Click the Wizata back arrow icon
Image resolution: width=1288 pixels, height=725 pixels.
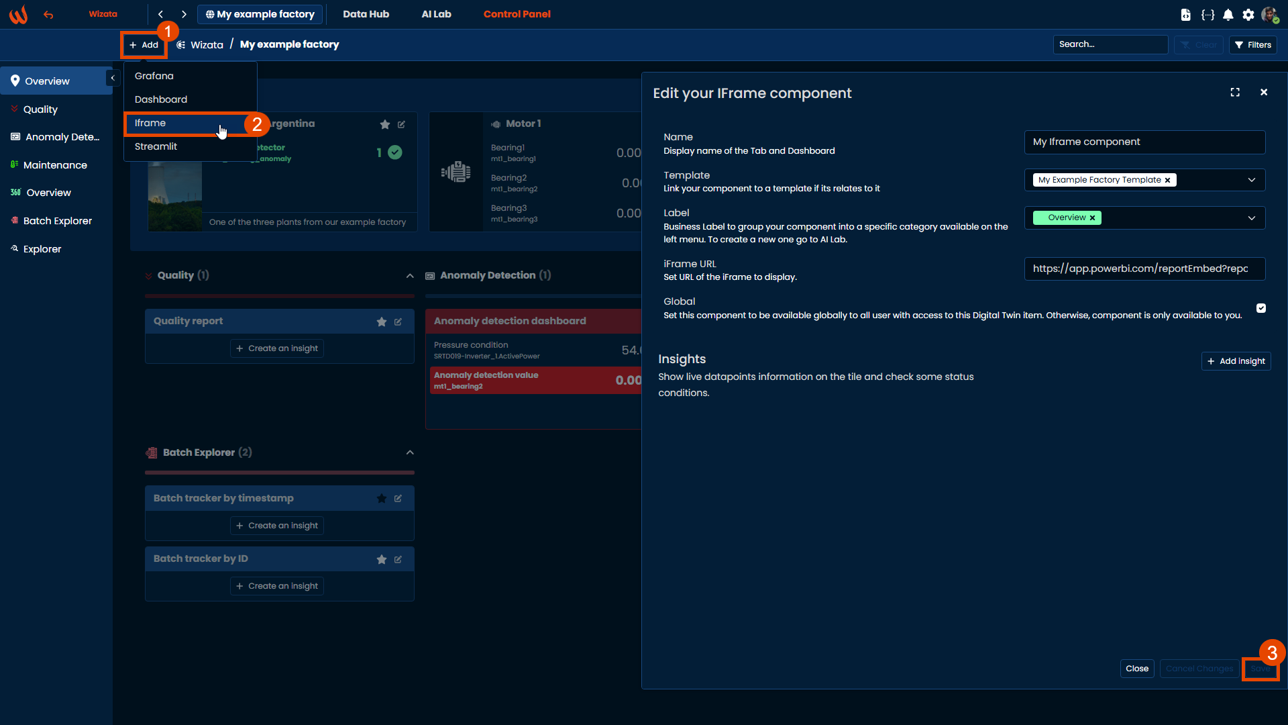(x=48, y=15)
